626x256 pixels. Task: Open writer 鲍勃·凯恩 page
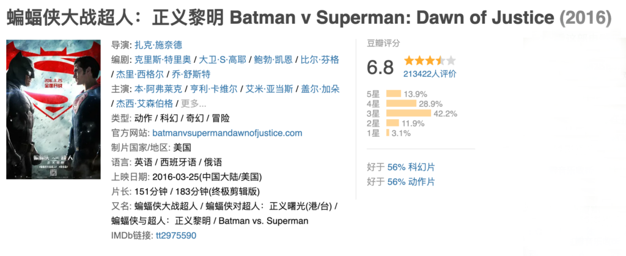[274, 60]
